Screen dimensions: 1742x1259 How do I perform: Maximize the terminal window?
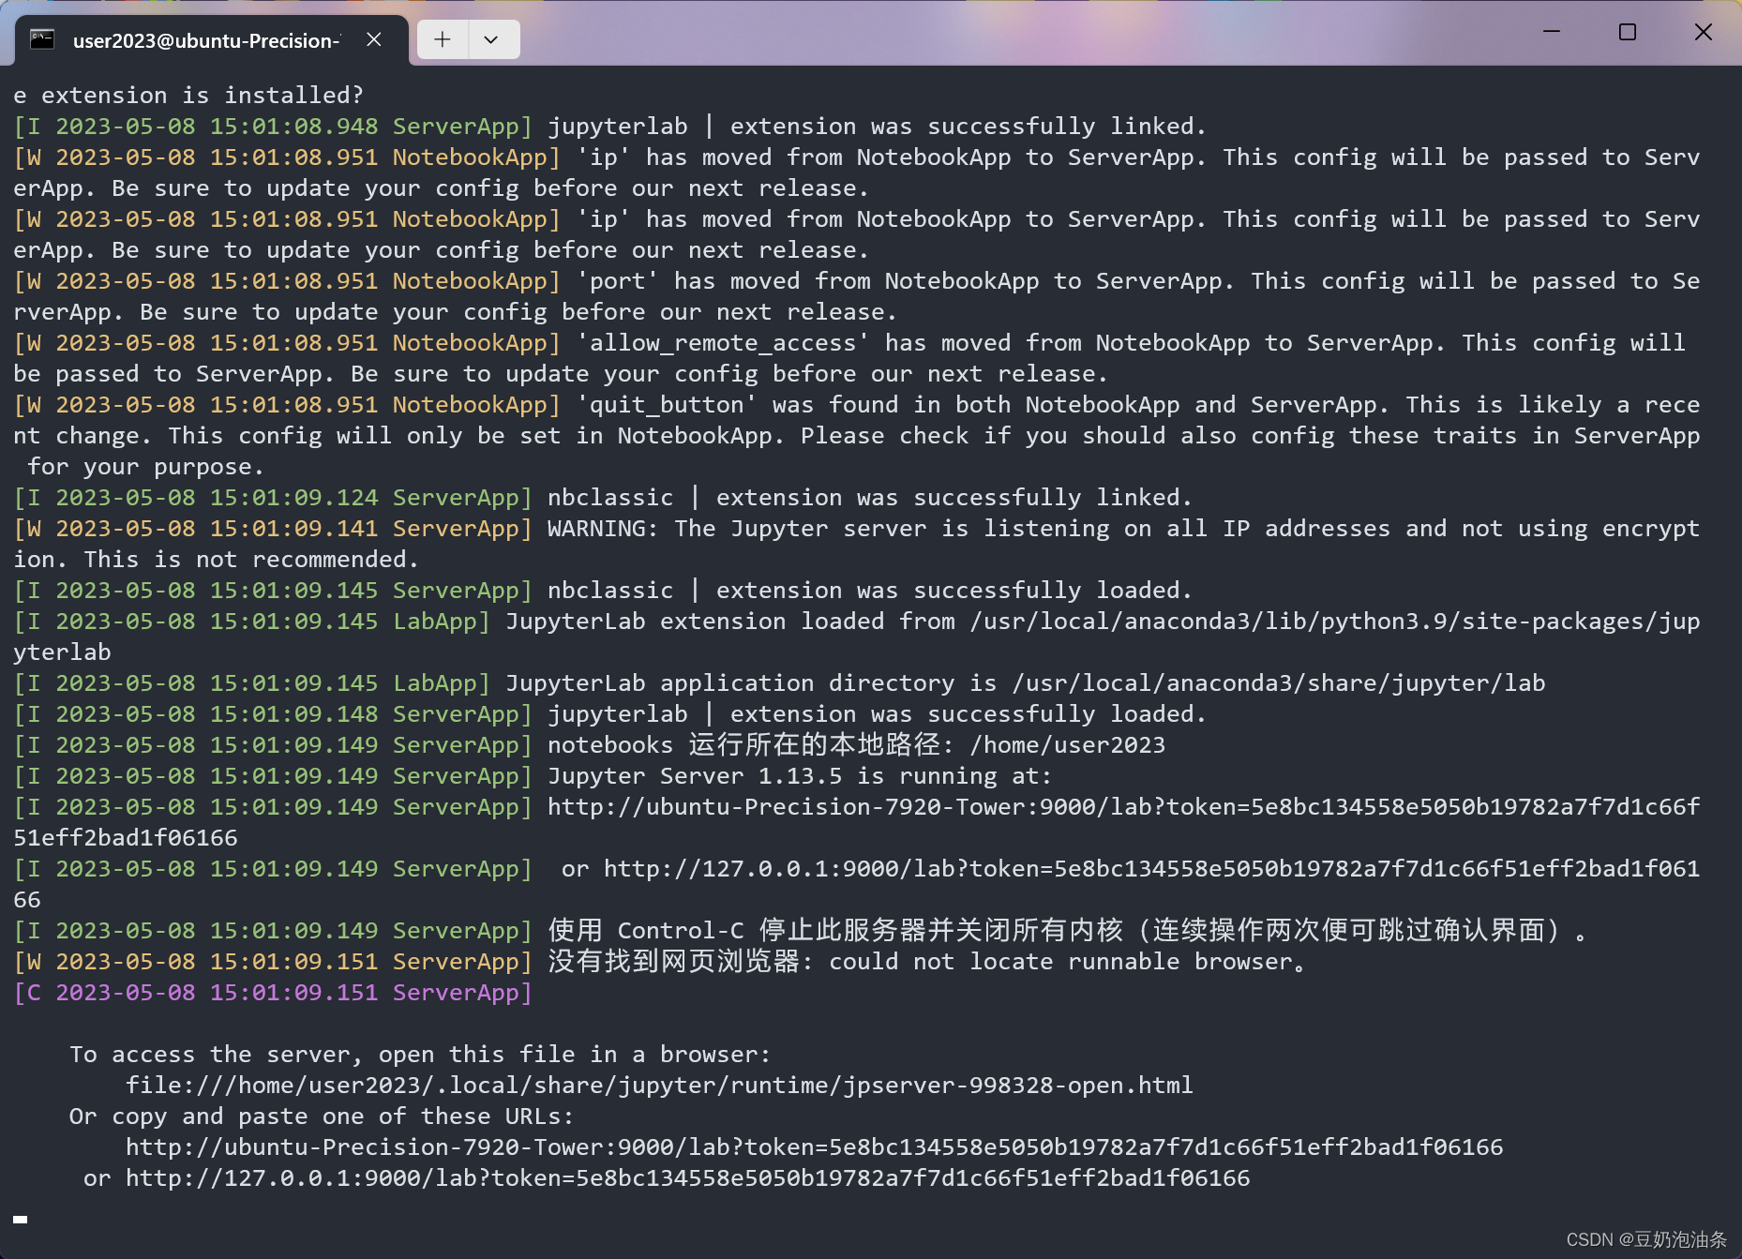point(1627,31)
